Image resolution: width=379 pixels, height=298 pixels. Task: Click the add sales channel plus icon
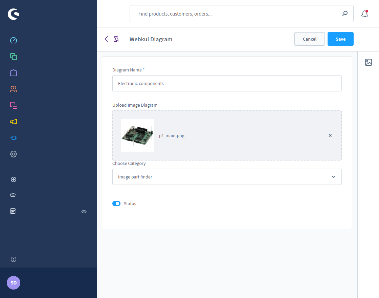click(x=14, y=179)
